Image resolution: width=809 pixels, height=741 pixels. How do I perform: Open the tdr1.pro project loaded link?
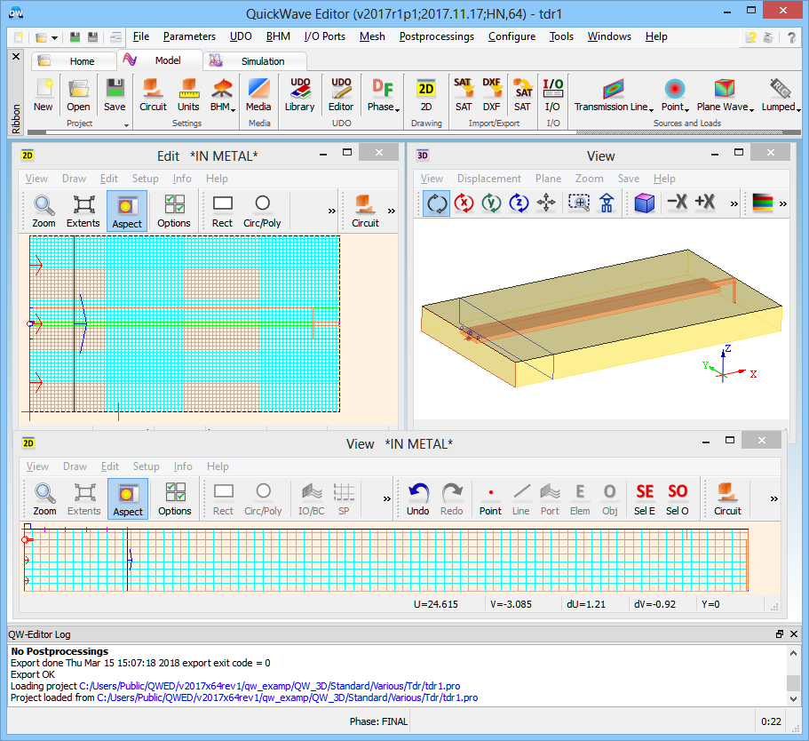pyautogui.click(x=287, y=697)
